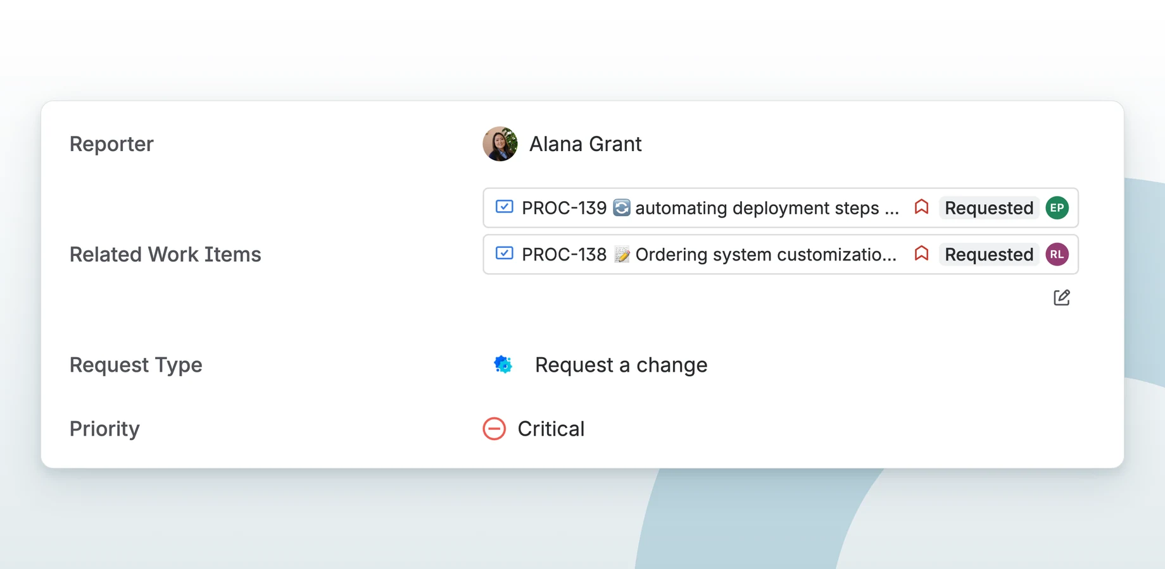The height and width of the screenshot is (569, 1165).
Task: Click the task type icon for PROC-138
Action: point(505,254)
